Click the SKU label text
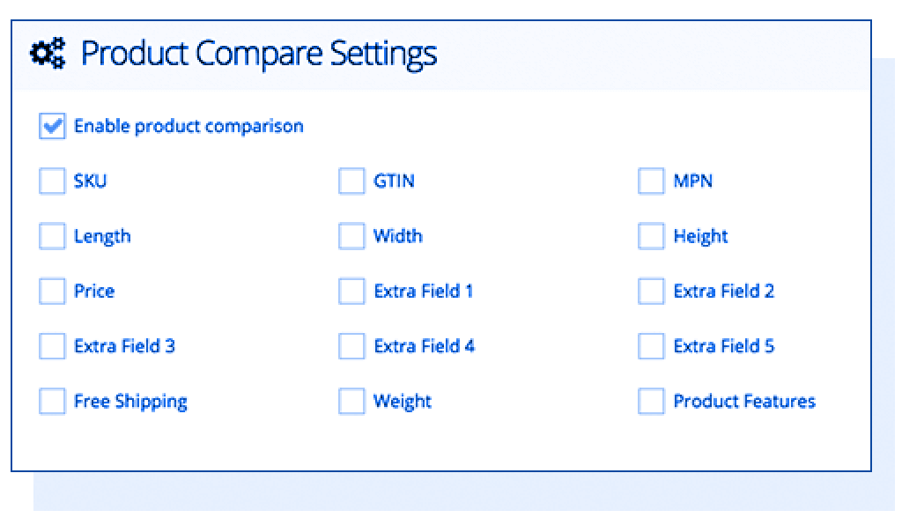This screenshot has width=902, height=525. tap(89, 181)
